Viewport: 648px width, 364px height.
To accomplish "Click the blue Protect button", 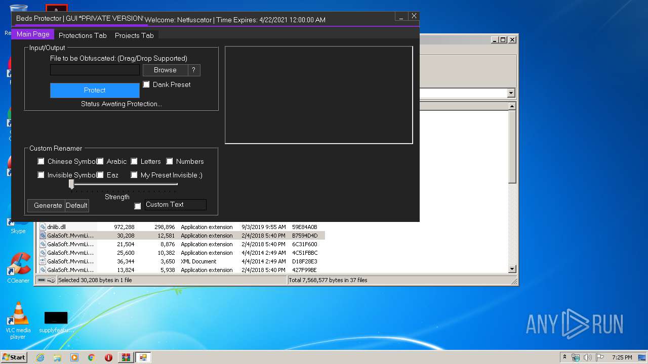I will pyautogui.click(x=95, y=90).
